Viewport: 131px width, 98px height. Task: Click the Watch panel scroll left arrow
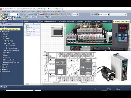[x=25, y=84]
